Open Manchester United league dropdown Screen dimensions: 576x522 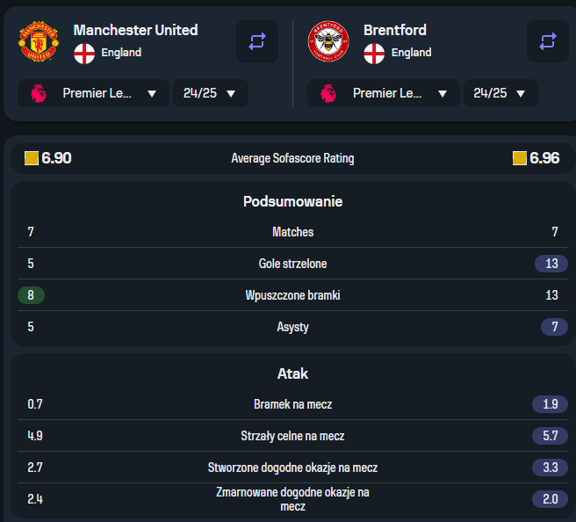coord(93,93)
